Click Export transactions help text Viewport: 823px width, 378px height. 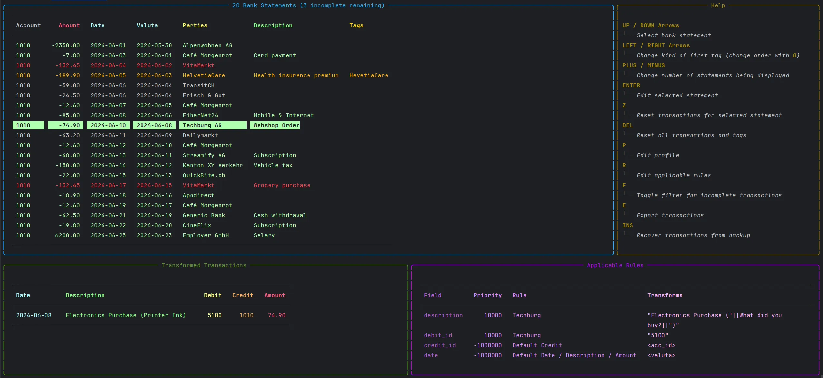670,215
